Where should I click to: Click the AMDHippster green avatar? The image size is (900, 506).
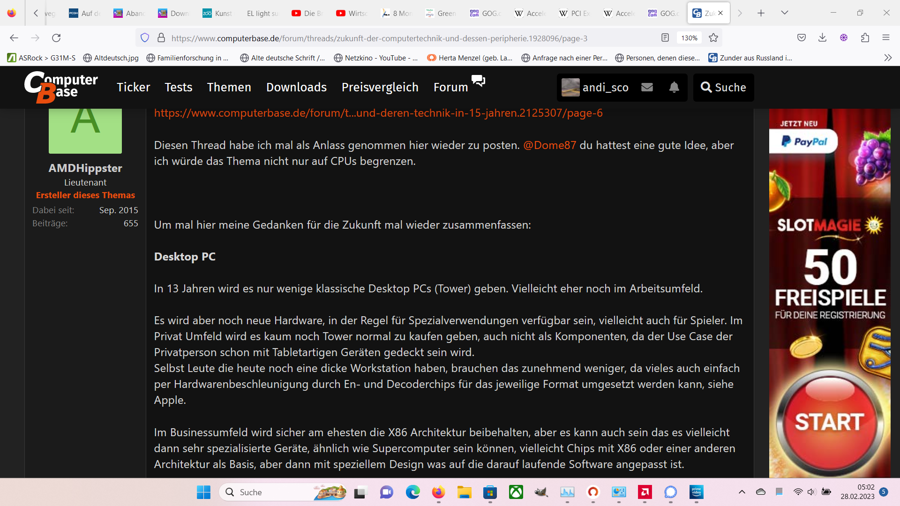[x=85, y=130]
